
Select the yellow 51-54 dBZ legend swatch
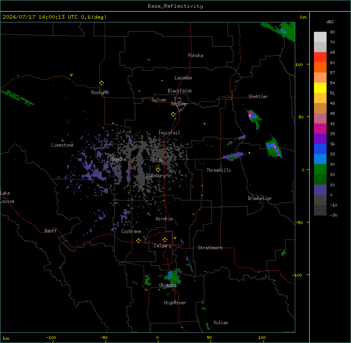point(320,88)
